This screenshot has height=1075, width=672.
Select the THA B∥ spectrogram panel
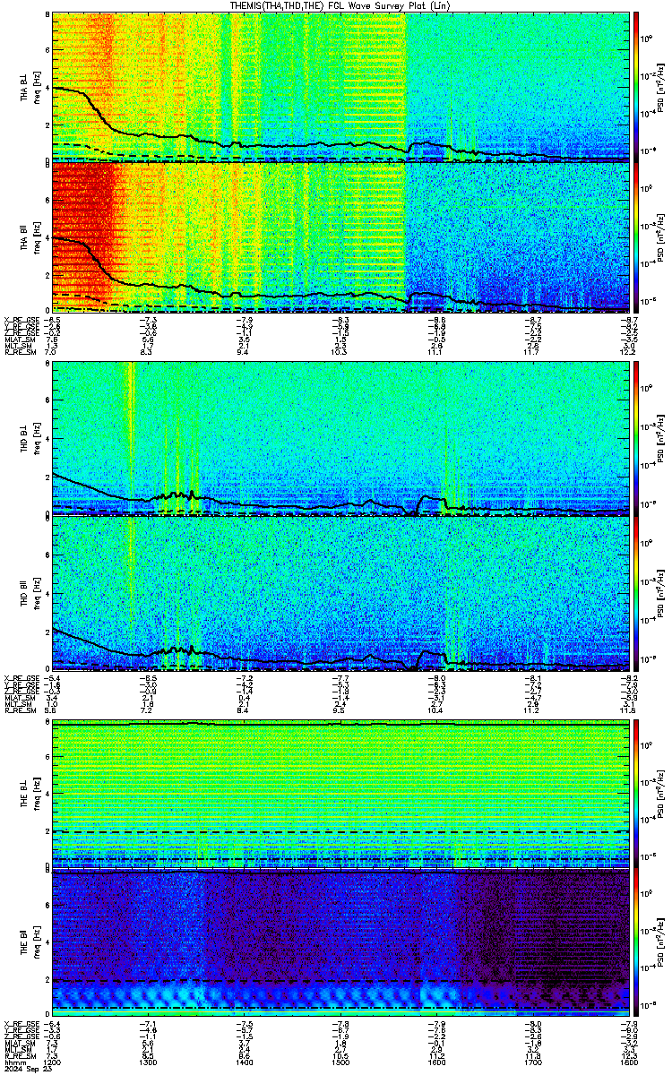click(340, 236)
